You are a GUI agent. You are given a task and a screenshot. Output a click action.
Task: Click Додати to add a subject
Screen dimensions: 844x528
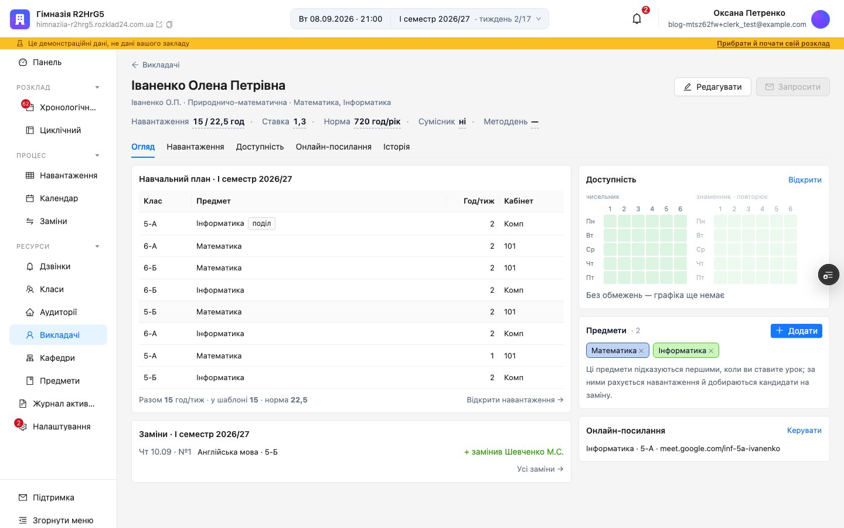tap(797, 331)
